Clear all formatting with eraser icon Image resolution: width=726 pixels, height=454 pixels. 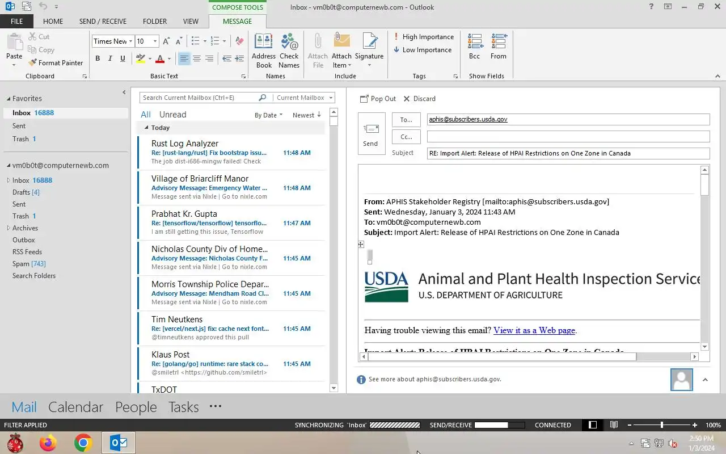(239, 41)
